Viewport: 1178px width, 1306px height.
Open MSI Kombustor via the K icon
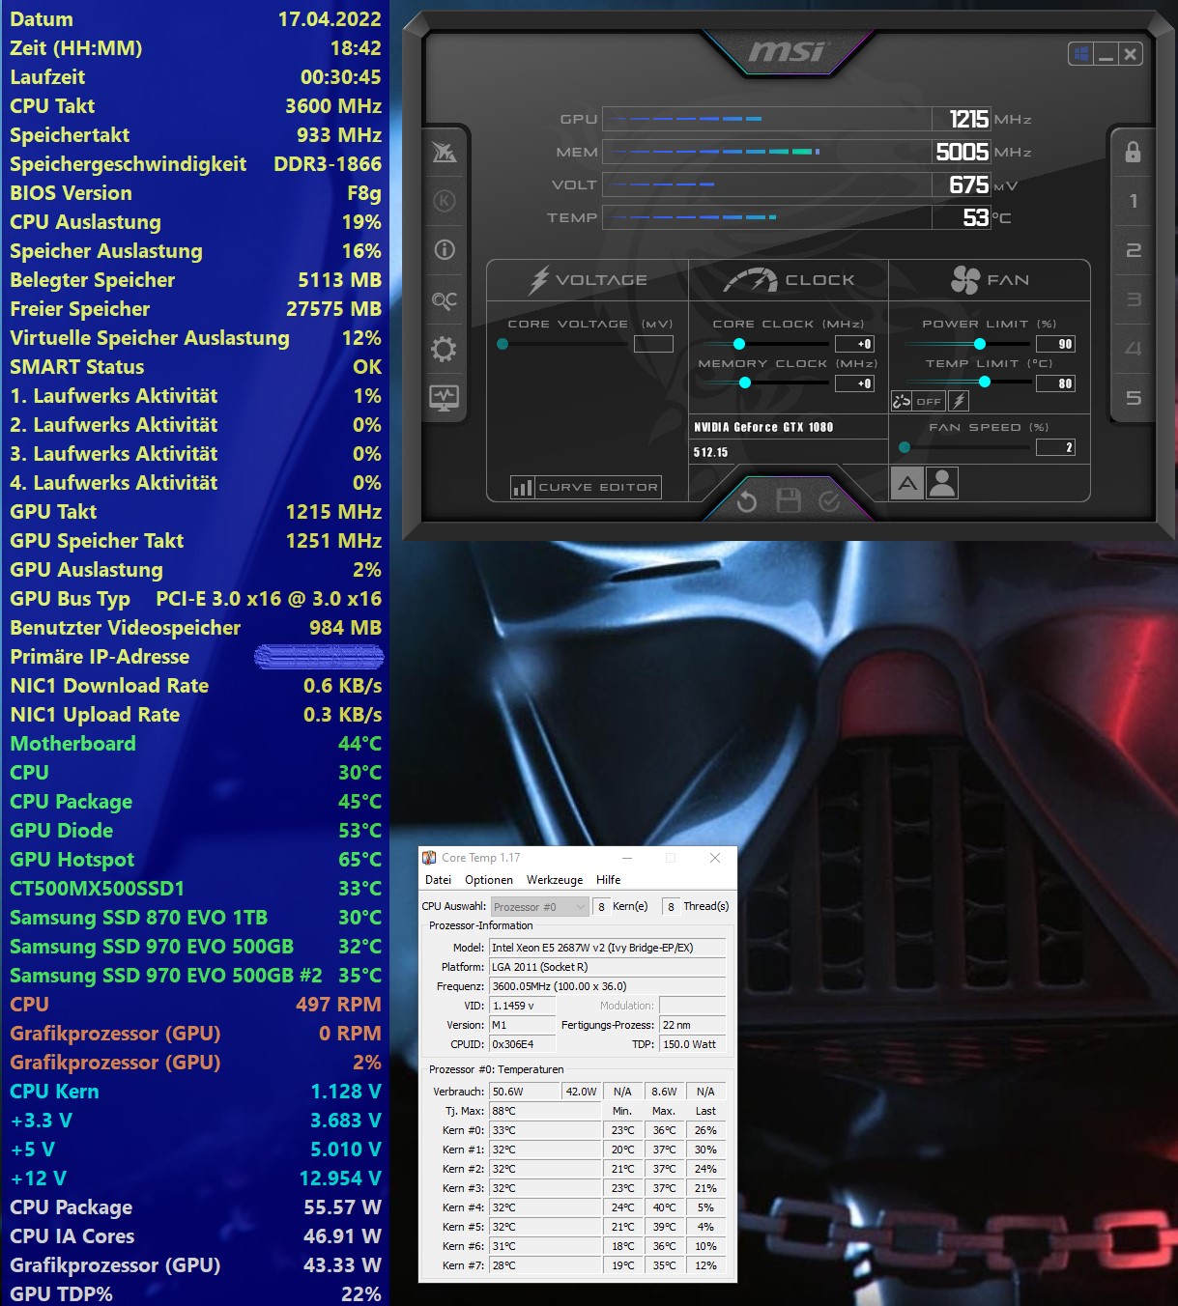445,200
